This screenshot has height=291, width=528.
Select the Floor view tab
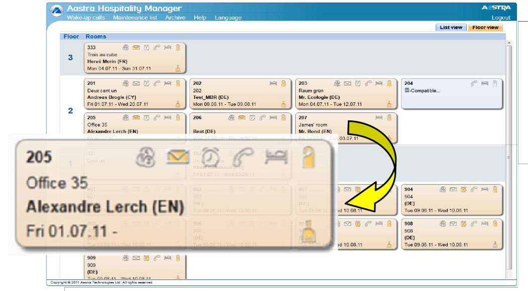click(485, 27)
